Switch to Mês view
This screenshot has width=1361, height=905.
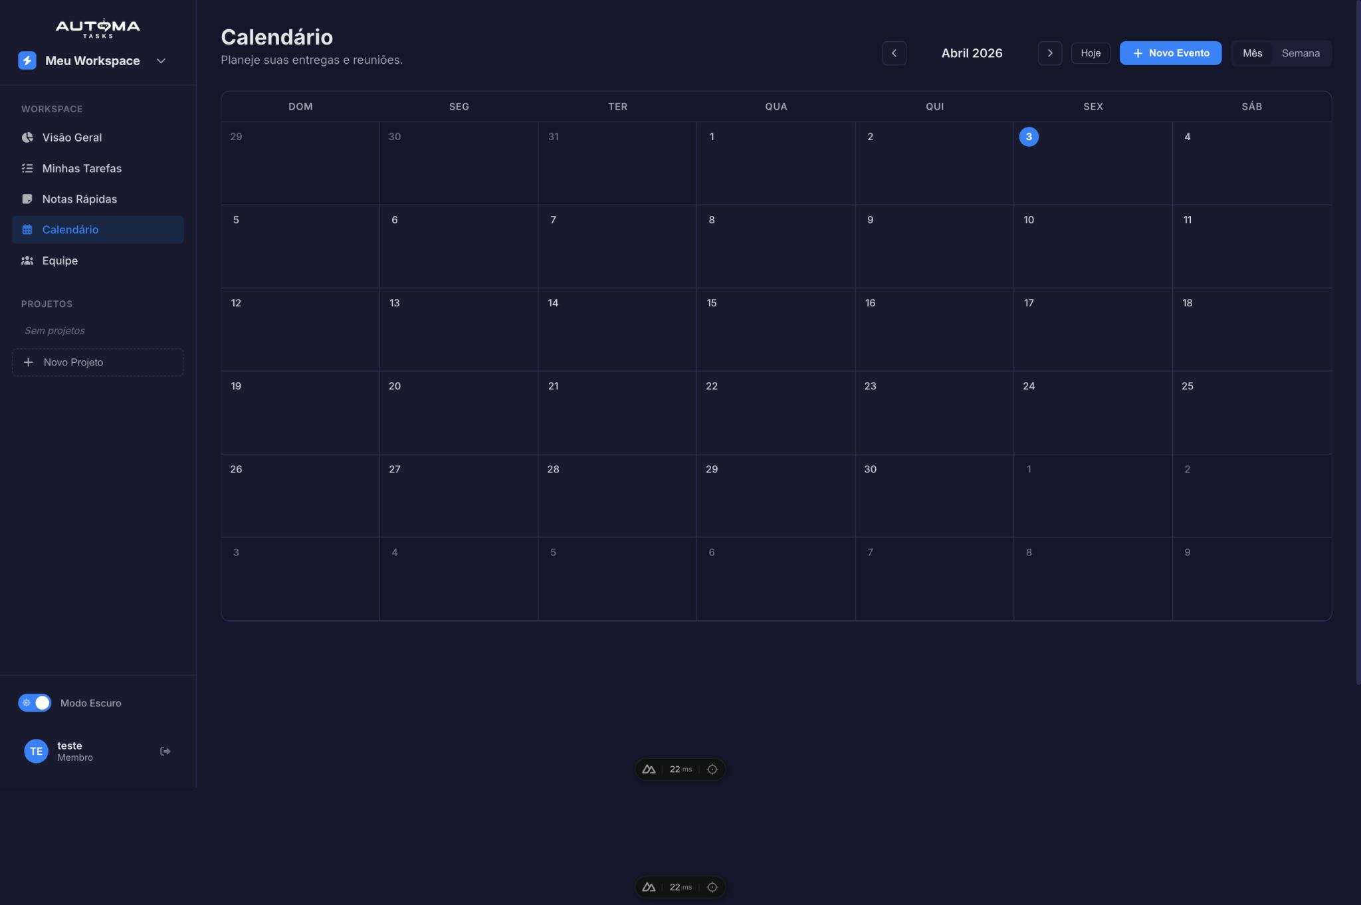pyautogui.click(x=1252, y=53)
